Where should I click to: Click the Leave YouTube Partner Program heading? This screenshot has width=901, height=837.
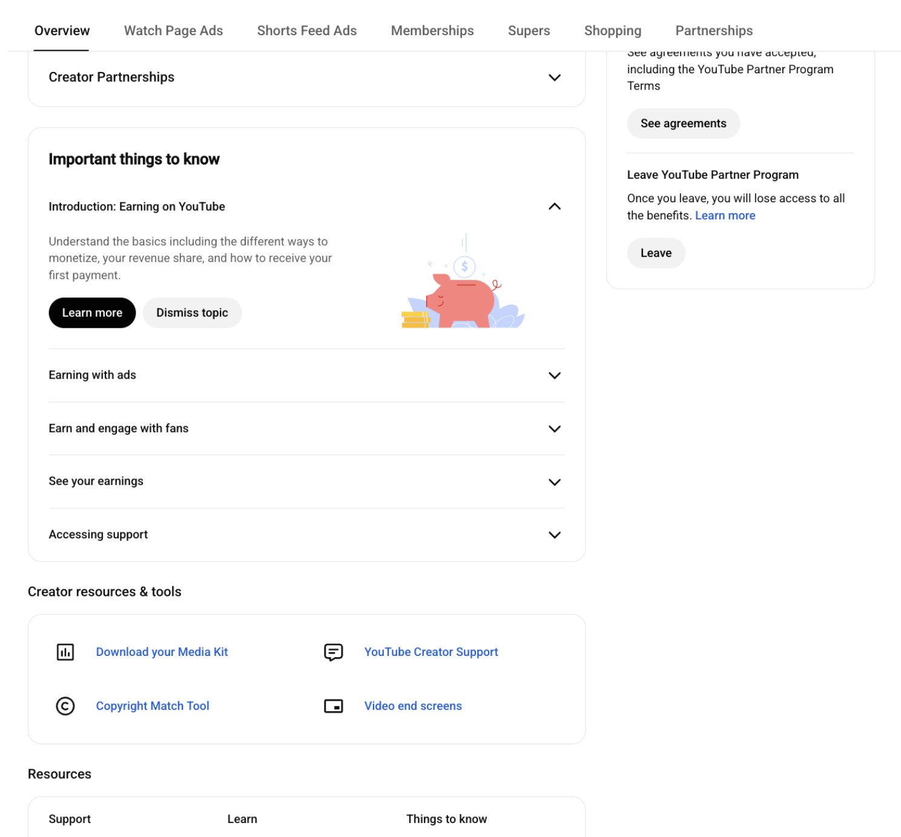(713, 175)
